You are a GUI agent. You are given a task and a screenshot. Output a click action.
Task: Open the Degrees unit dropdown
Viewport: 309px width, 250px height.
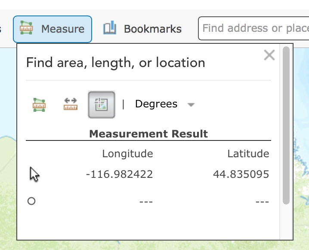pos(156,104)
